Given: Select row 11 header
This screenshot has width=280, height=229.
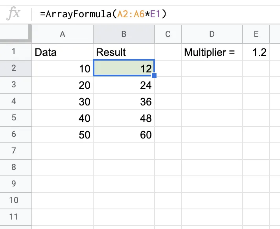Looking at the screenshot, I should click(x=14, y=216).
